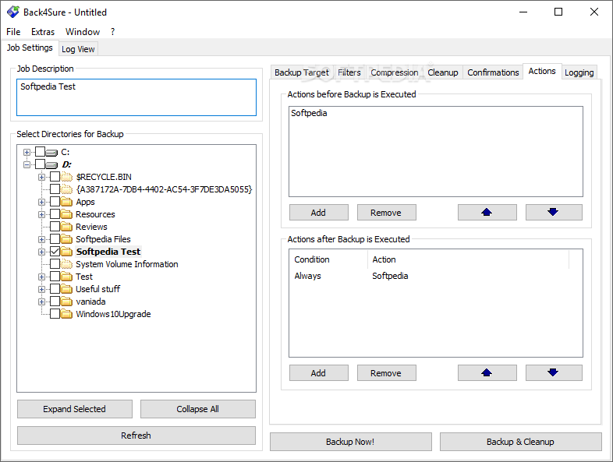Switch to the Backup Target tab
The height and width of the screenshot is (462, 613).
coord(301,72)
